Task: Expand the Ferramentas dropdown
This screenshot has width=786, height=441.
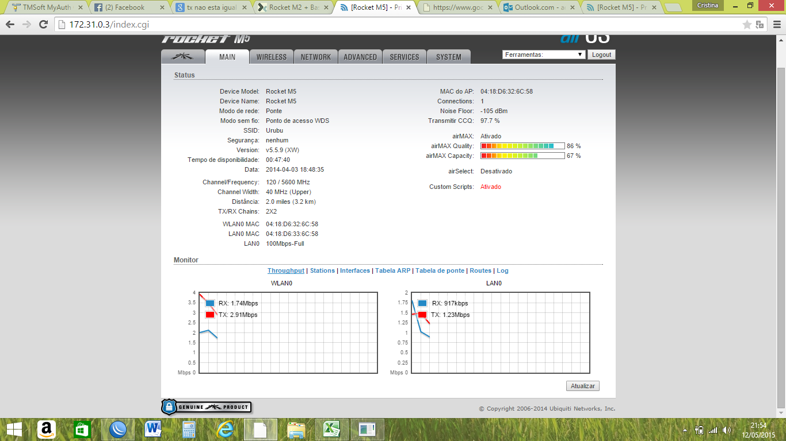Action: (544, 55)
